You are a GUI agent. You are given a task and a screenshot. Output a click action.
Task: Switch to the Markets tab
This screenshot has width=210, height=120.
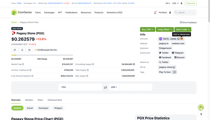point(29,100)
